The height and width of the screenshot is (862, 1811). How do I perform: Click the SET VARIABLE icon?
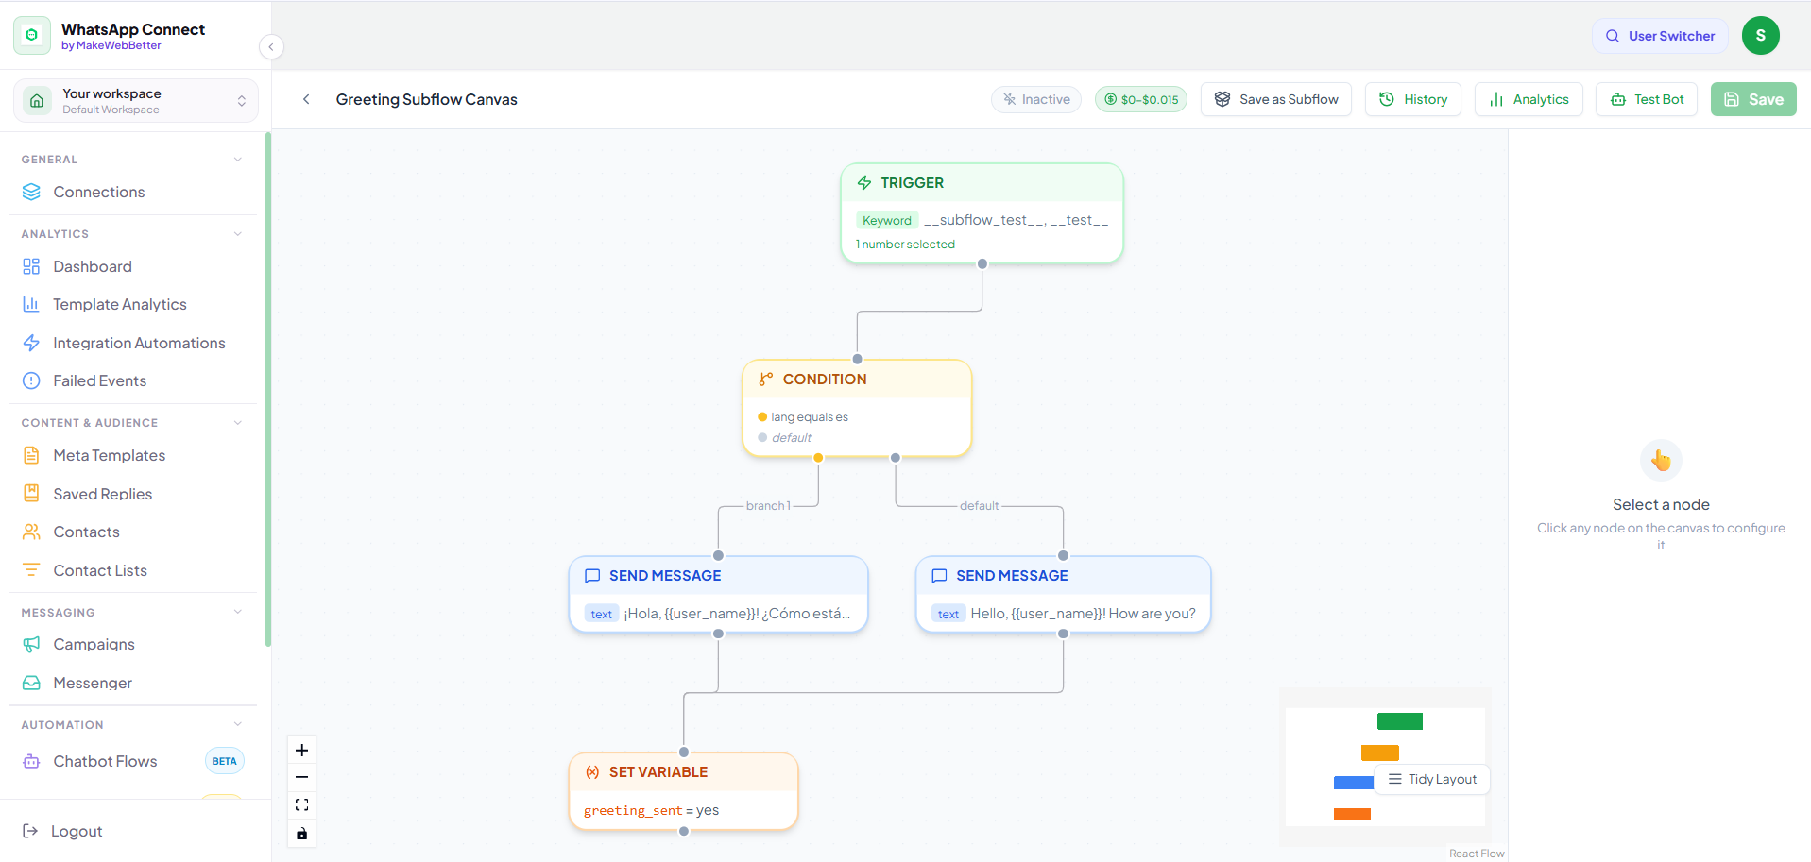(x=592, y=772)
